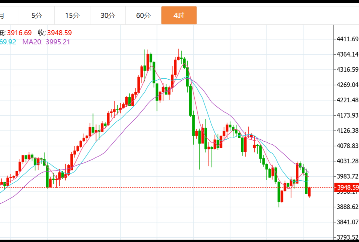Click the low price value 3916.69

coord(19,33)
